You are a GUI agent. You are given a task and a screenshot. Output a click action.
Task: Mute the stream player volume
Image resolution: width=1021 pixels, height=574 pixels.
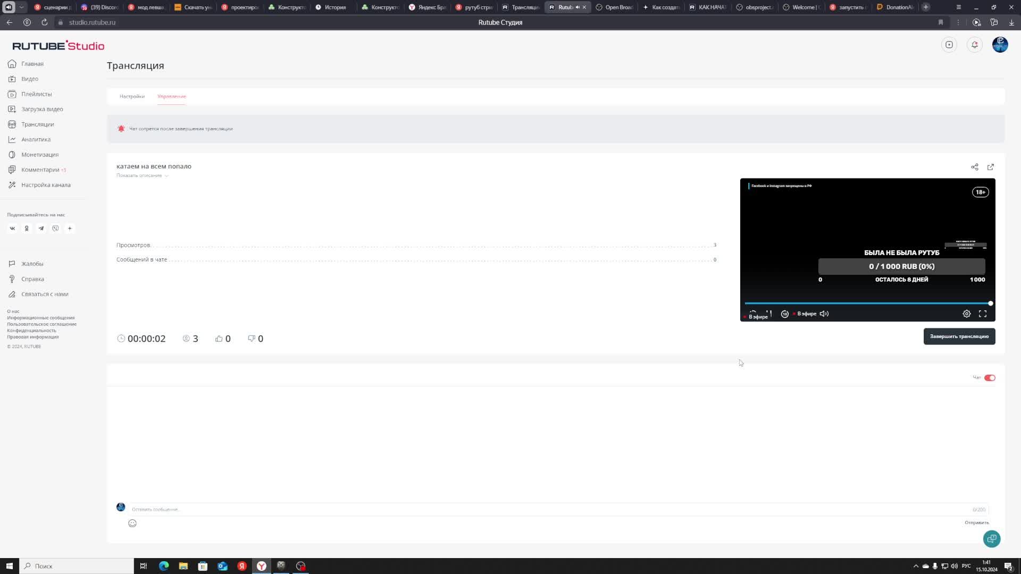pos(824,314)
